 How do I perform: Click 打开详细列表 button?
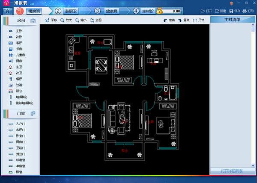pyautogui.click(x=232, y=171)
